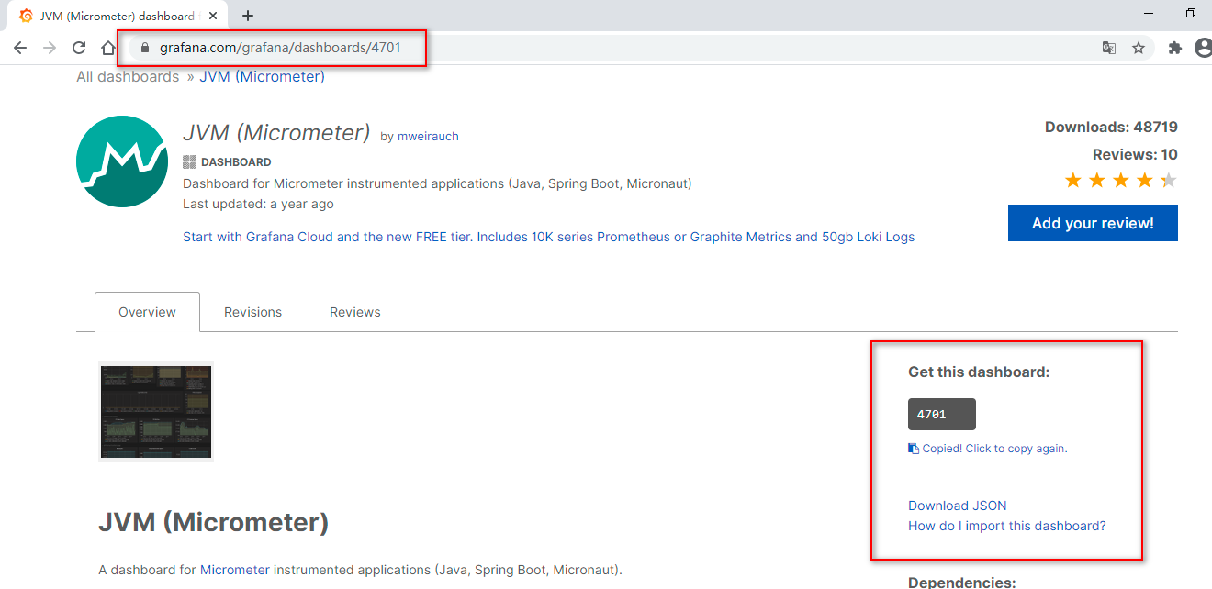Viewport: 1212px width, 589px height.
Task: Open the Chrome extensions puzzle icon
Action: pyautogui.click(x=1174, y=47)
